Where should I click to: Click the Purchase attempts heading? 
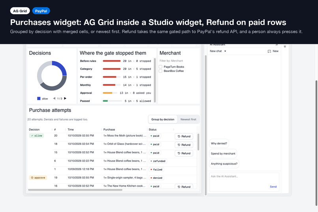click(x=50, y=110)
